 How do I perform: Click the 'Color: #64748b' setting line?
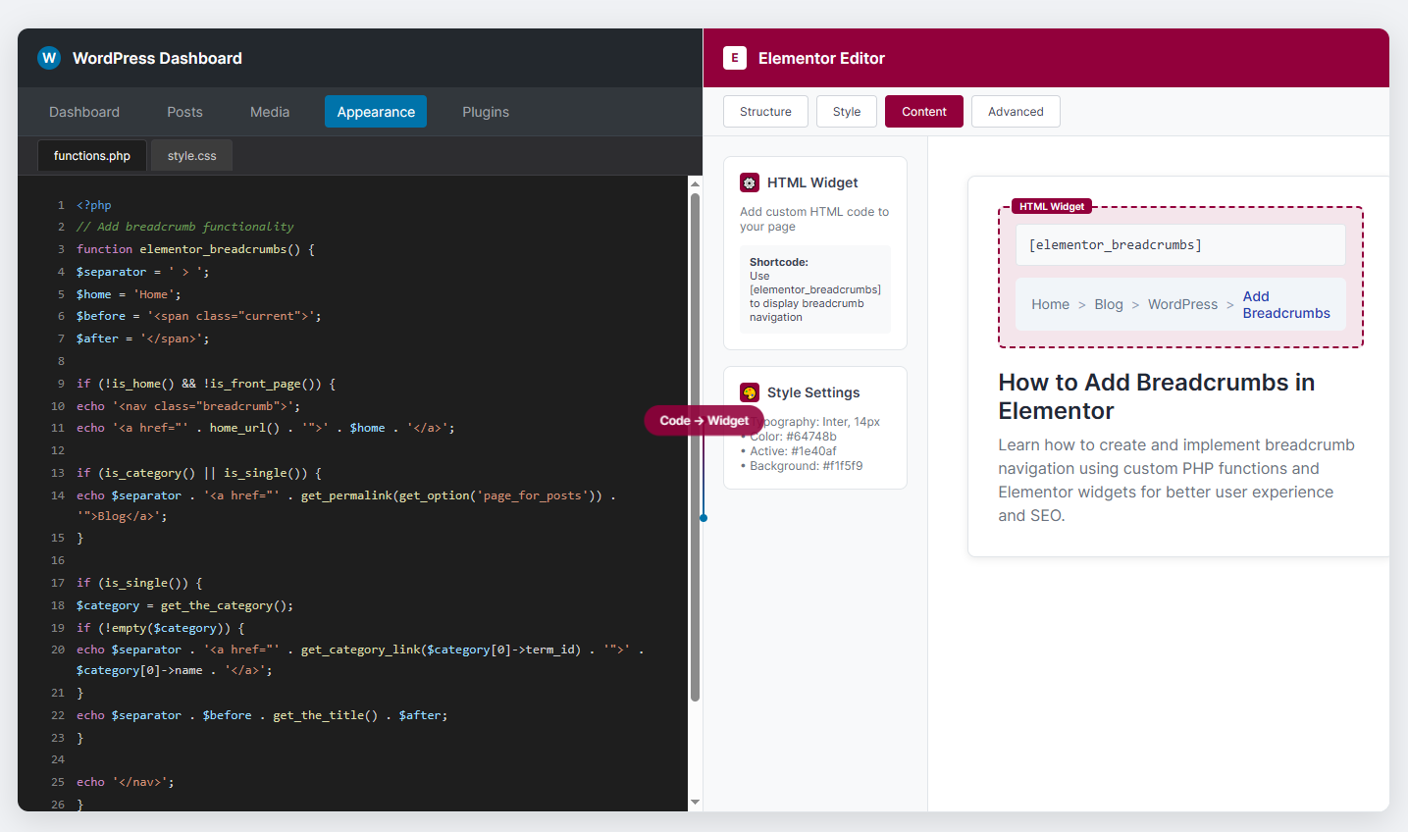pos(789,437)
